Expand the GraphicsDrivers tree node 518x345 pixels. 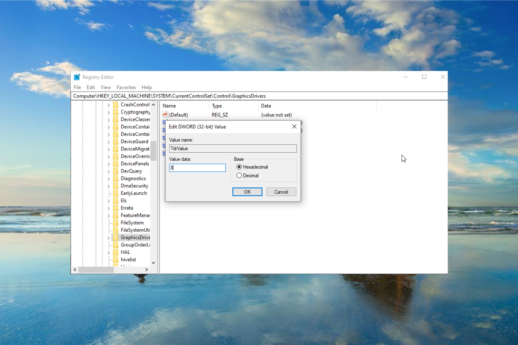108,238
